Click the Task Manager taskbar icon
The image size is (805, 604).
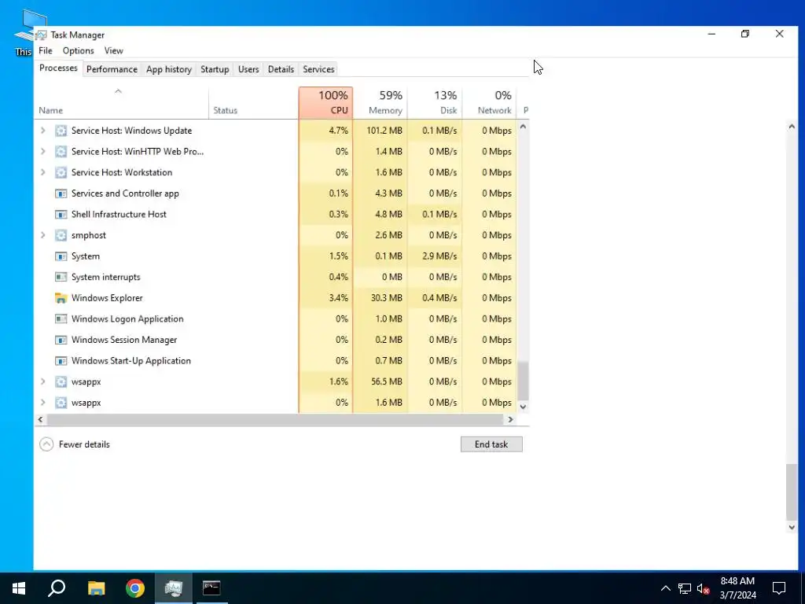(x=174, y=588)
